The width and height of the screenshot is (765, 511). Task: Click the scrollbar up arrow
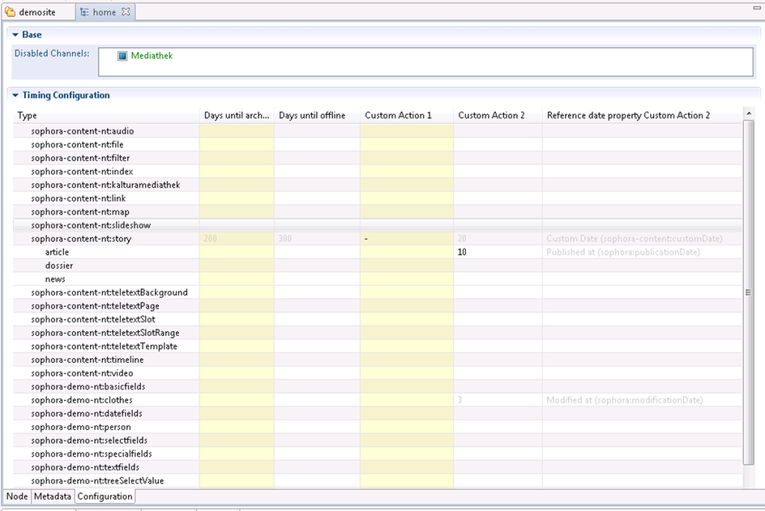click(x=749, y=113)
